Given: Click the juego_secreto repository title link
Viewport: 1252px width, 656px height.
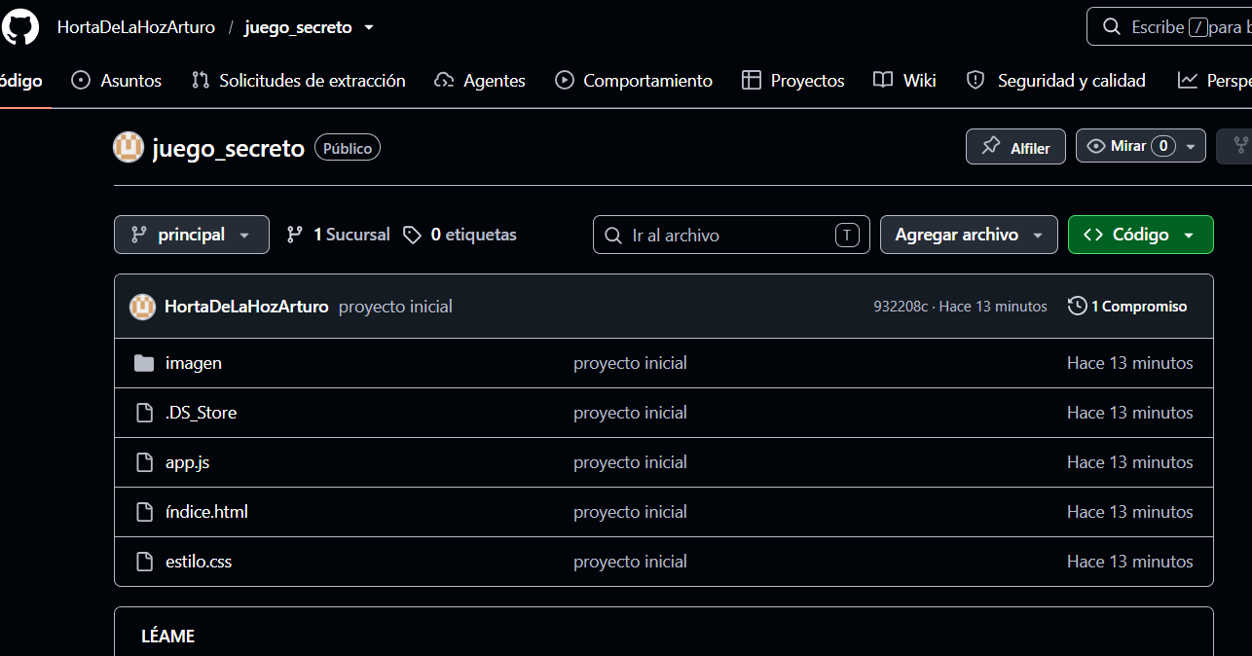Looking at the screenshot, I should [229, 148].
